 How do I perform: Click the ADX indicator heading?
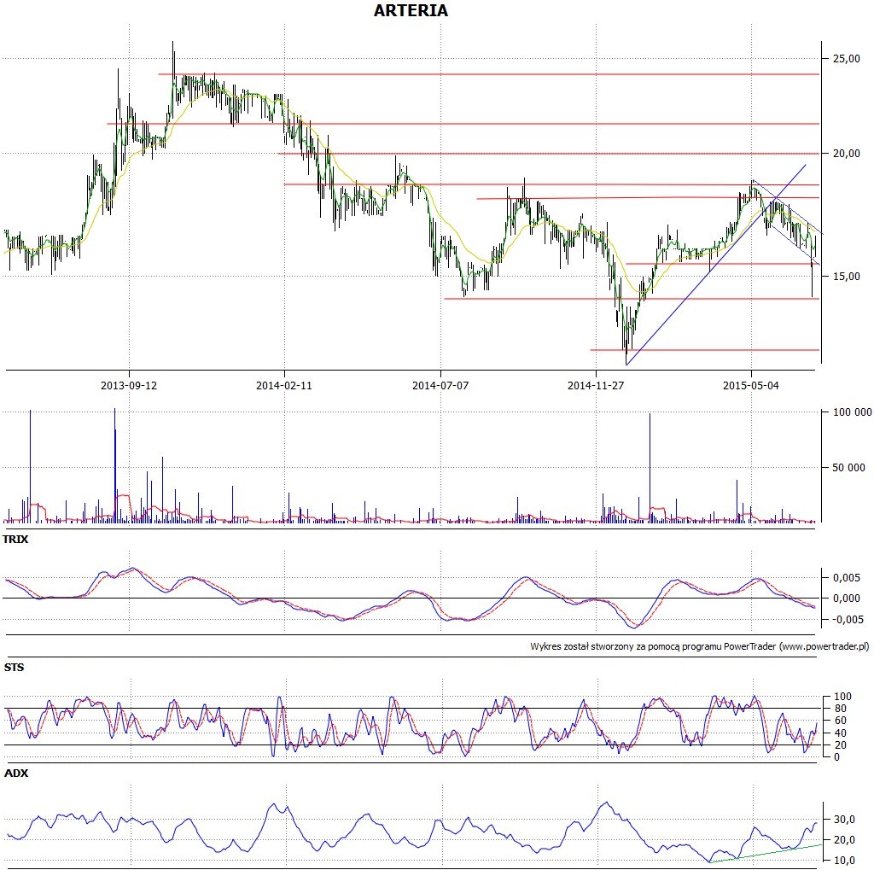tap(16, 774)
